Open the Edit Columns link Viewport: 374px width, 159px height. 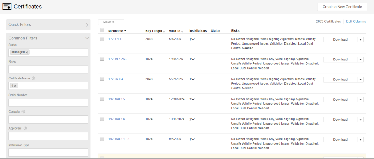356,22
